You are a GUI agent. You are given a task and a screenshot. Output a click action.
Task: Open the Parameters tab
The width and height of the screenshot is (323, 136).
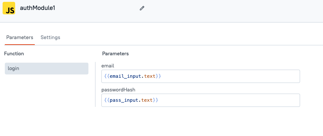[x=20, y=38]
